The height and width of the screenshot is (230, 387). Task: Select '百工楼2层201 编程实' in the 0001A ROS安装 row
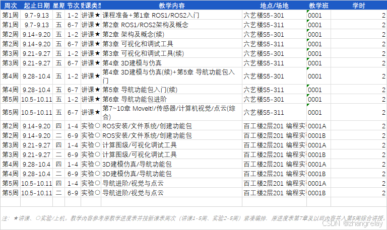274,126
